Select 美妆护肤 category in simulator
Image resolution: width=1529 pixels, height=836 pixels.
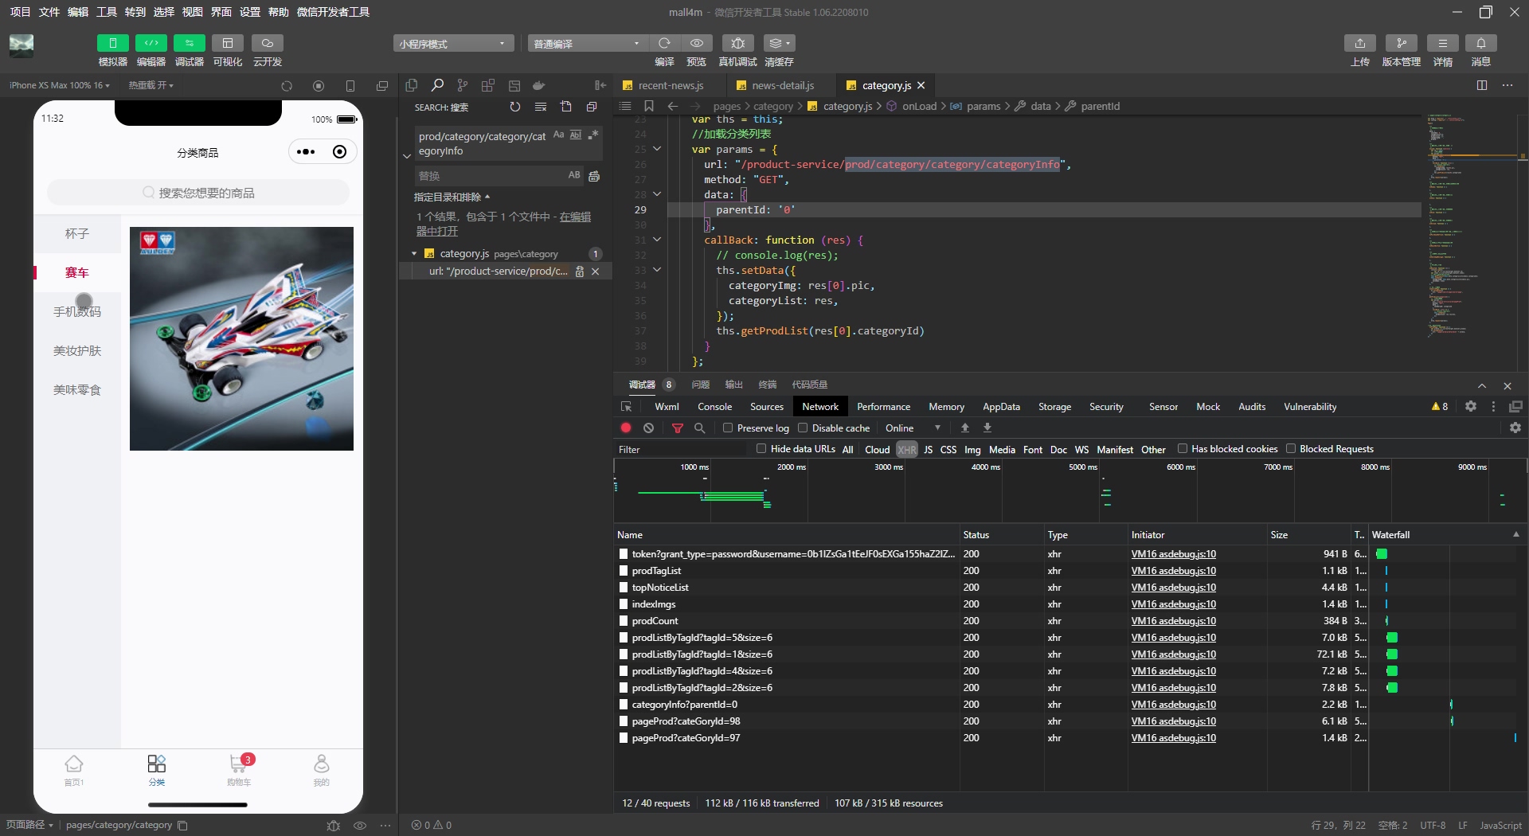pyautogui.click(x=77, y=351)
